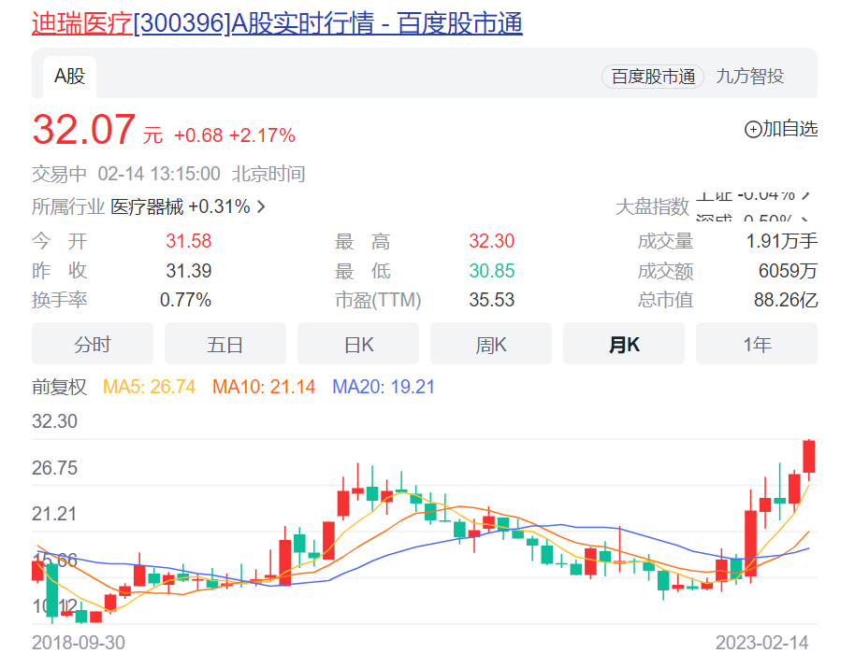The width and height of the screenshot is (855, 653).
Task: Click the 九方智投 source option
Action: [749, 77]
